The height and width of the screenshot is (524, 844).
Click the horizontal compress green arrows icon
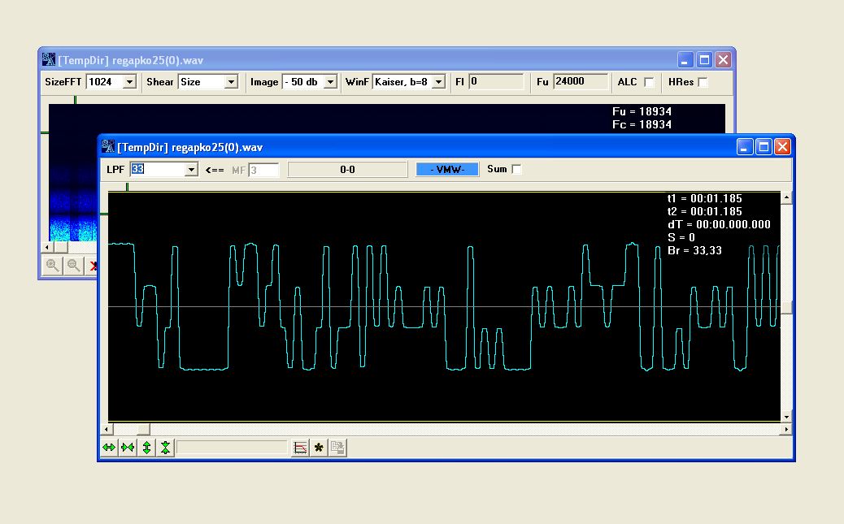128,448
